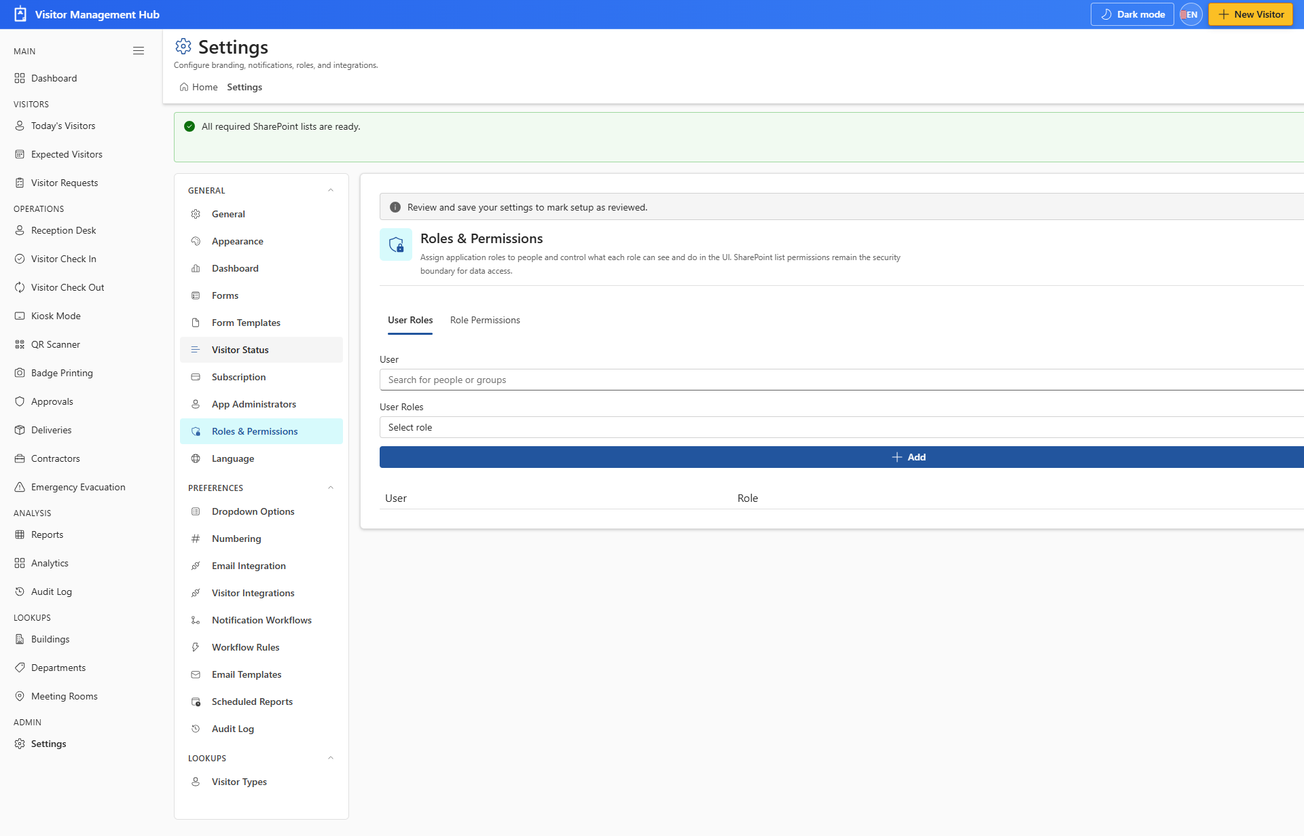Open Language settings globe icon
1304x836 pixels.
tap(196, 458)
